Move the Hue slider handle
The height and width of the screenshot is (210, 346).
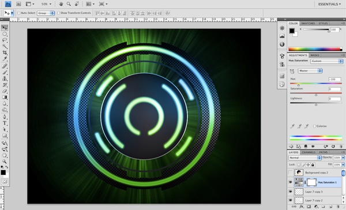[x=299, y=85]
